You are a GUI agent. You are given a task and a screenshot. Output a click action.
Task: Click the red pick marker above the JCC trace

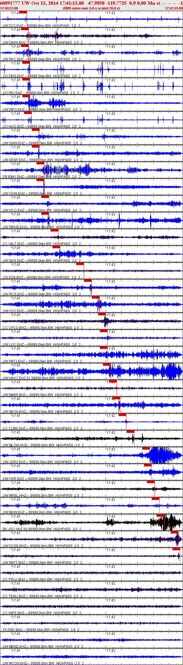[x=160, y=515]
